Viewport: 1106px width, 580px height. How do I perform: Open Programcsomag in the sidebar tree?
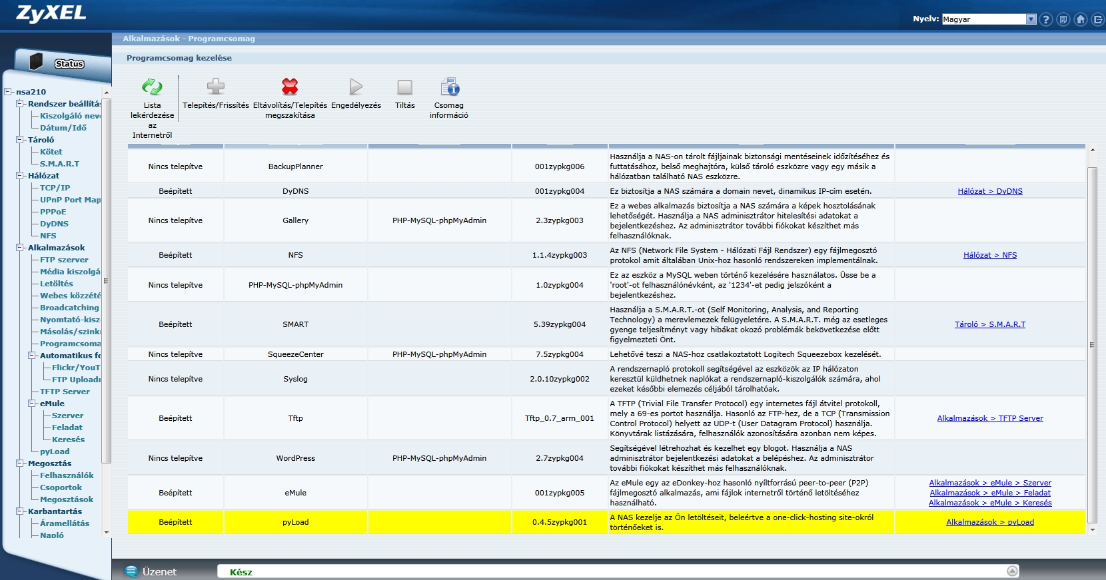coord(71,344)
